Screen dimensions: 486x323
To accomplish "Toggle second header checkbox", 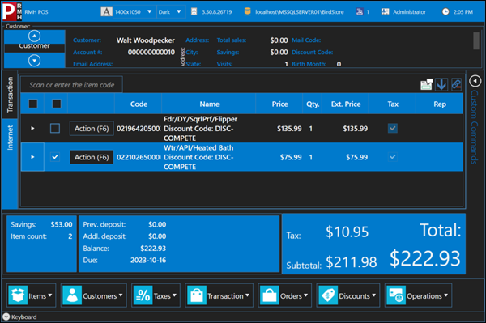I will (57, 104).
